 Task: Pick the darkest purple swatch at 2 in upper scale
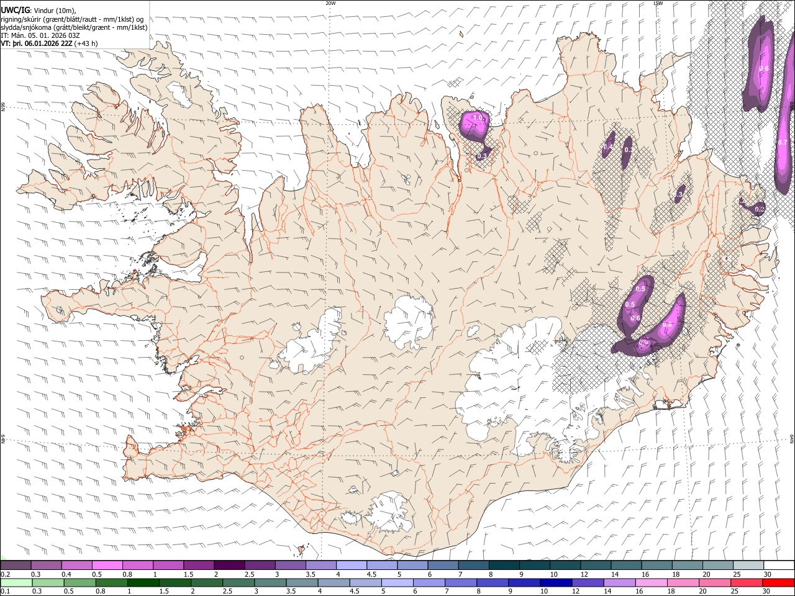[229, 566]
